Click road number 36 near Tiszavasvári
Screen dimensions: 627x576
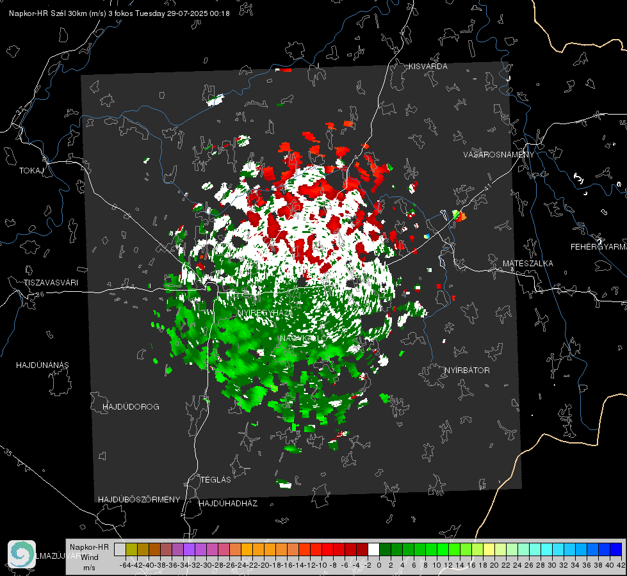tap(40, 294)
